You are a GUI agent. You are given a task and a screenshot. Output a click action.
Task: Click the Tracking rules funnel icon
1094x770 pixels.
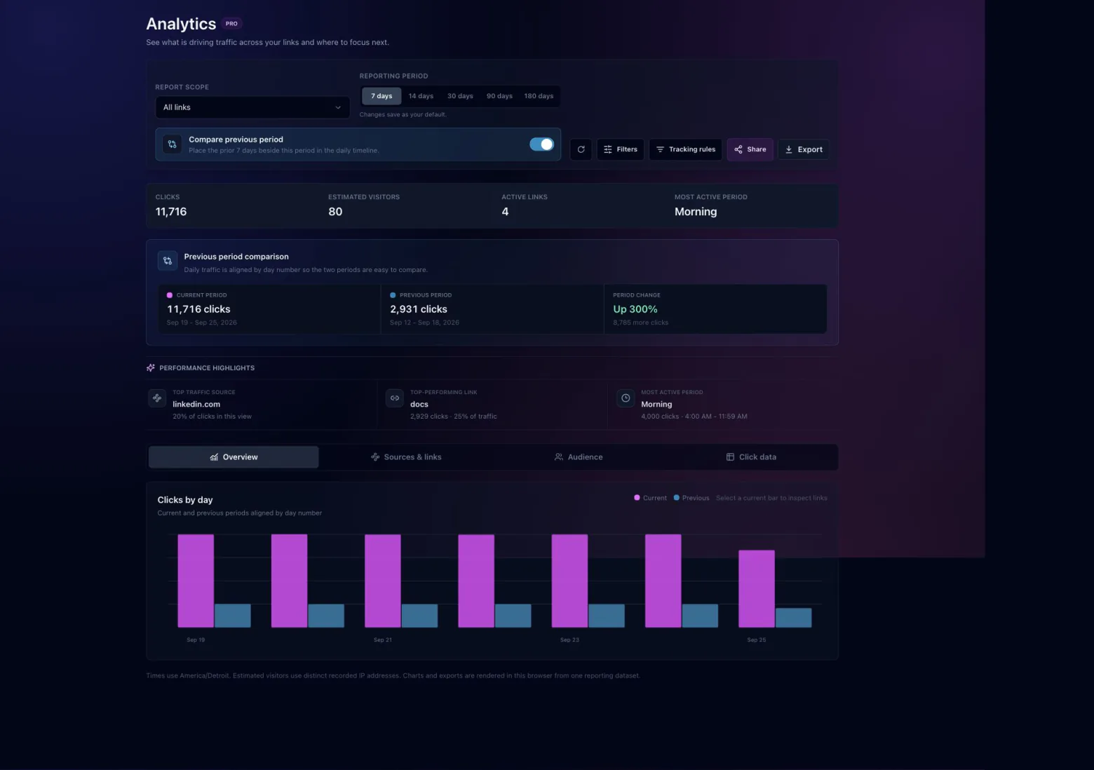660,149
